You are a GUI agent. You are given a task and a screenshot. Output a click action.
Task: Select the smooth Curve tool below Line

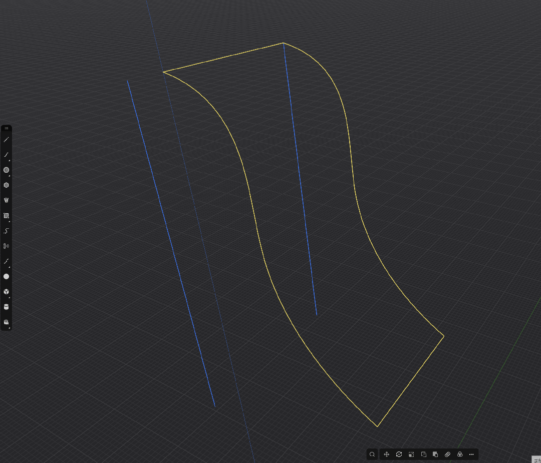6,155
